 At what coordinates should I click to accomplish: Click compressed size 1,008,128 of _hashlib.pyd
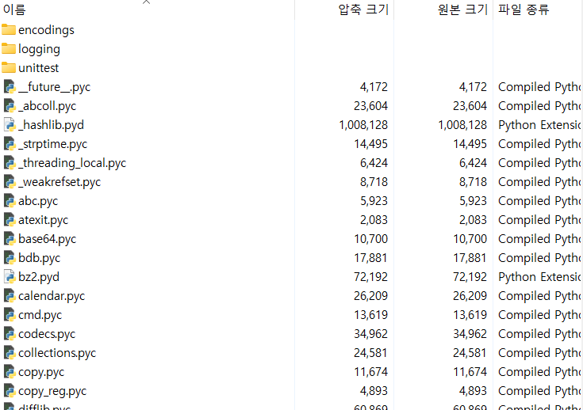click(x=363, y=125)
